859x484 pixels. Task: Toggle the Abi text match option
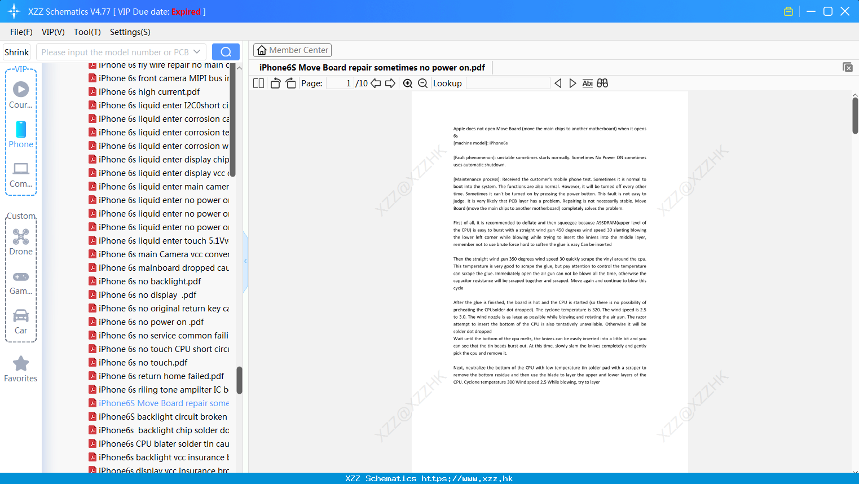click(x=588, y=83)
